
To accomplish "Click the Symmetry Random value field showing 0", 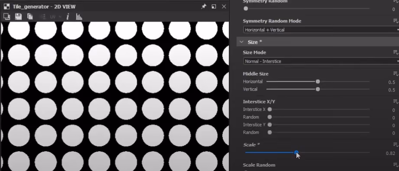I will pos(393,9).
